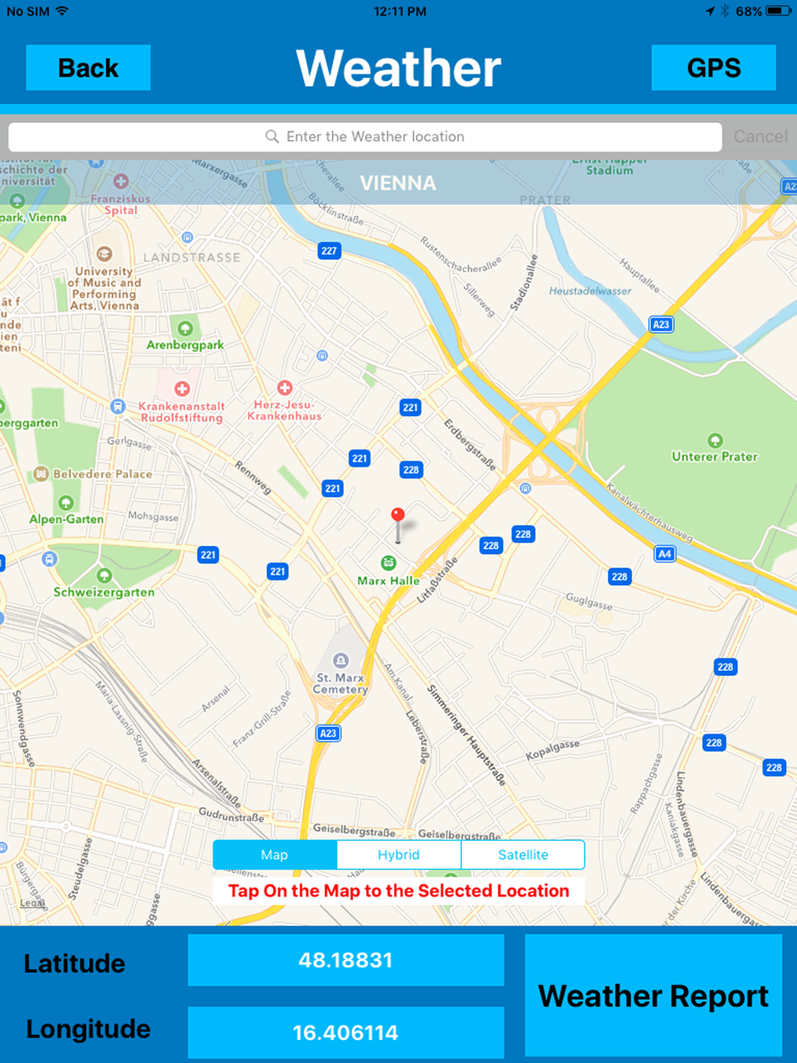
Task: Tap the battery status icon
Action: (779, 11)
